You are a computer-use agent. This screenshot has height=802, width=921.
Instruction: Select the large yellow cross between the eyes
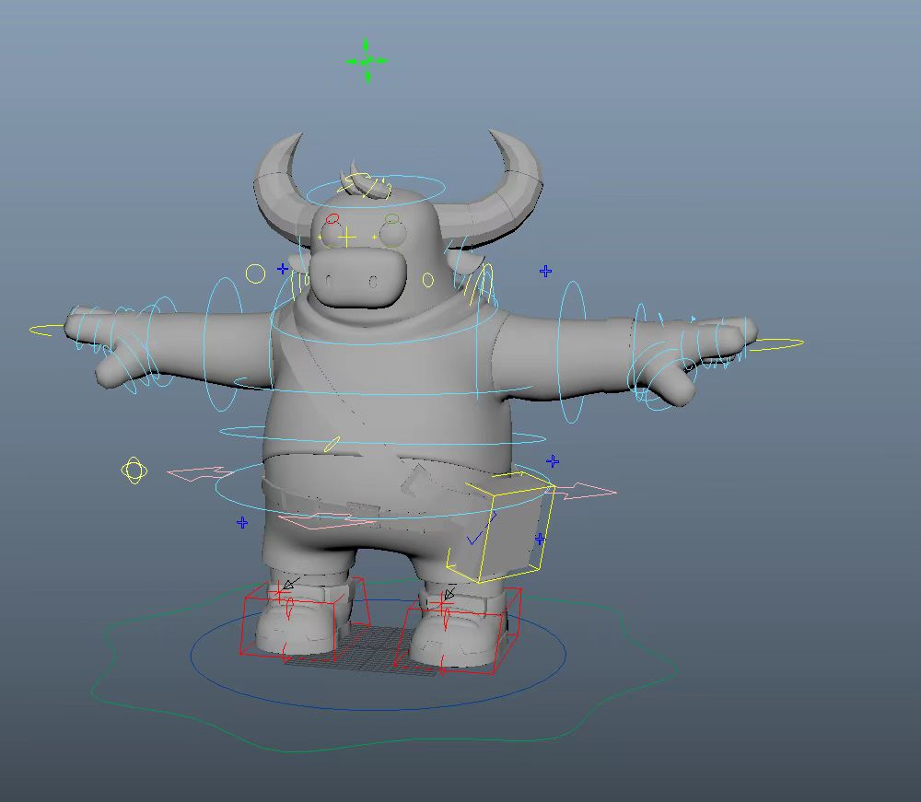(x=347, y=238)
